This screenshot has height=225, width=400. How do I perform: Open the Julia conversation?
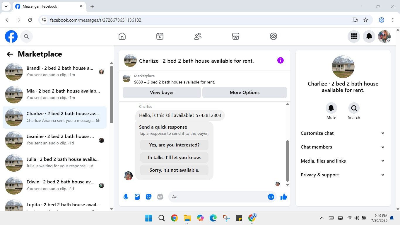click(55, 163)
